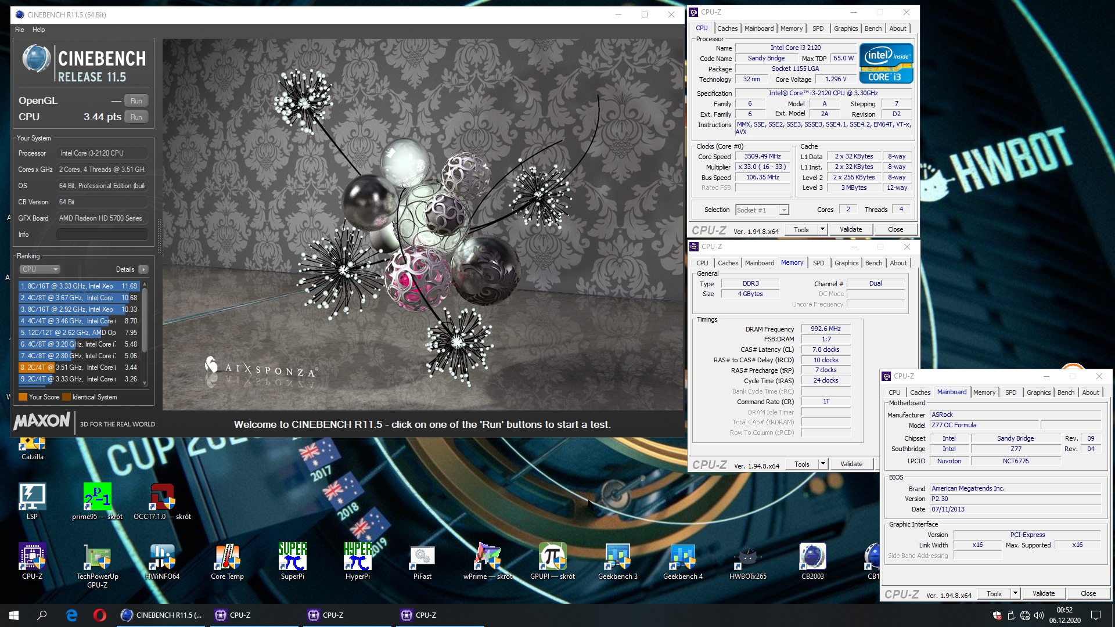Open the notification center icon
Image resolution: width=1115 pixels, height=627 pixels.
pyautogui.click(x=1095, y=615)
